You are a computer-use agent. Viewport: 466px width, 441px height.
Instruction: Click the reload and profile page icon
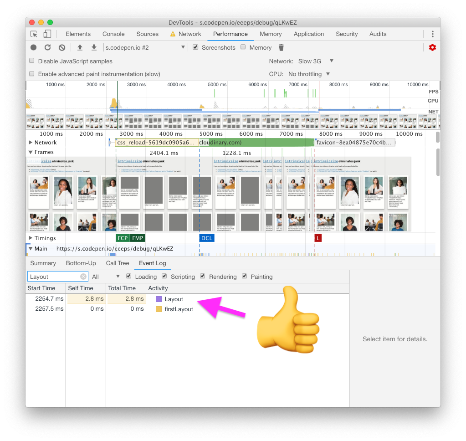point(47,47)
